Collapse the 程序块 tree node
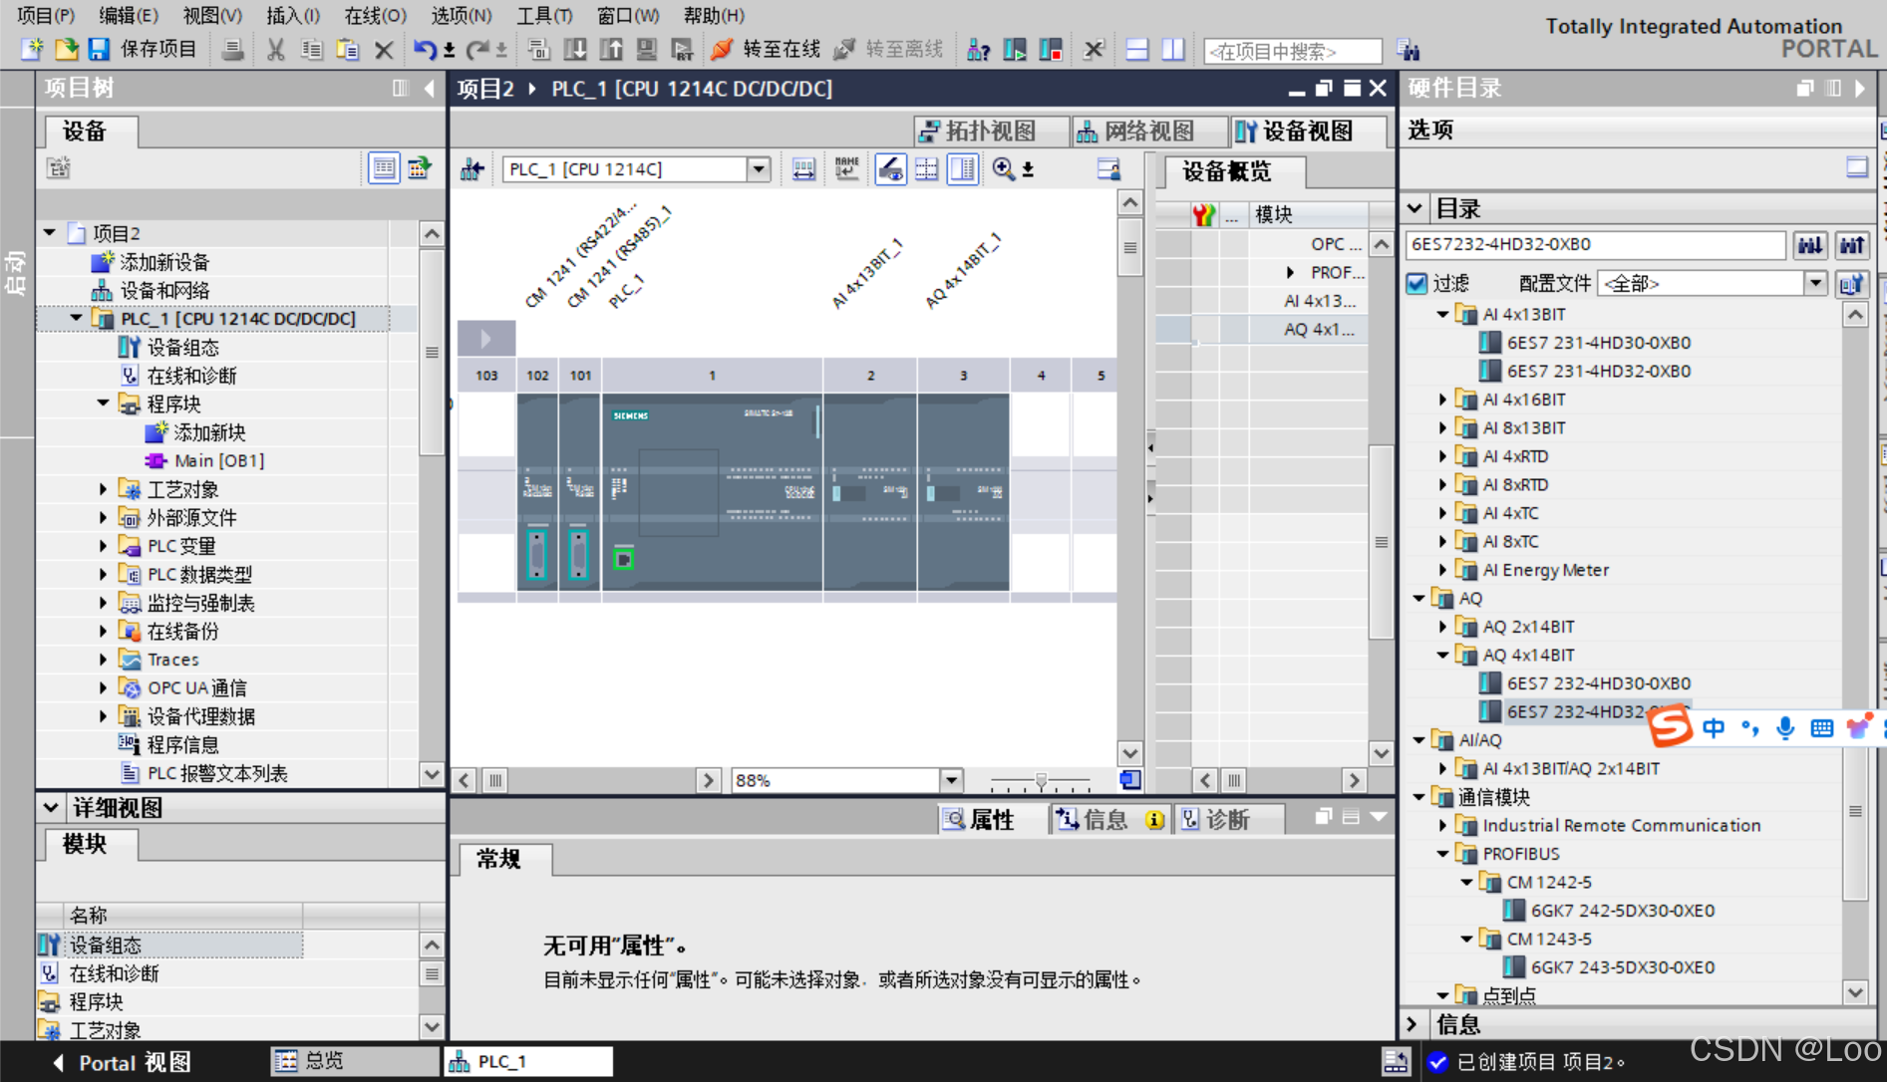The height and width of the screenshot is (1082, 1887). pos(103,404)
